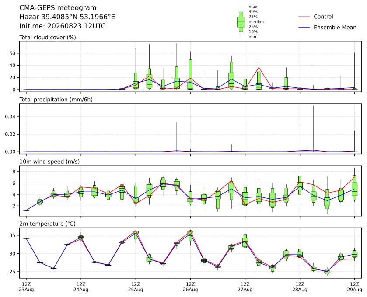Click the '12Z 24Aug' axis label
367x297 pixels.
81,287
